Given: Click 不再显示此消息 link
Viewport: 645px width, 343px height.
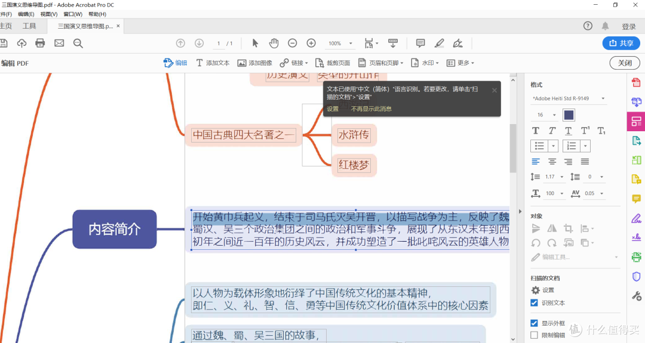Looking at the screenshot, I should [371, 109].
